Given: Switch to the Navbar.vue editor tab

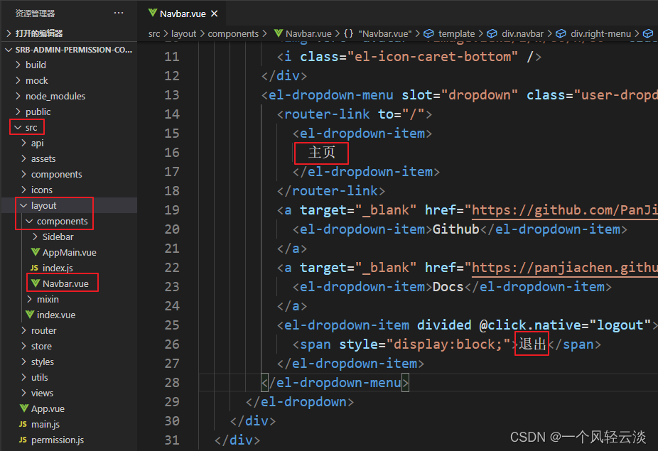Looking at the screenshot, I should pos(183,13).
